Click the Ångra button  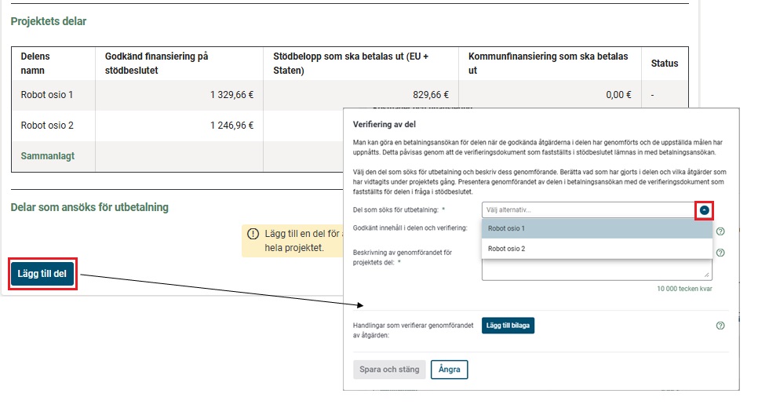[449, 369]
